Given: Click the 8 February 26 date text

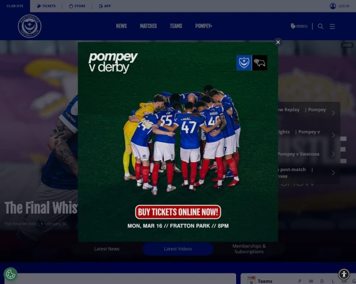Looking at the screenshot, I should point(53,224).
